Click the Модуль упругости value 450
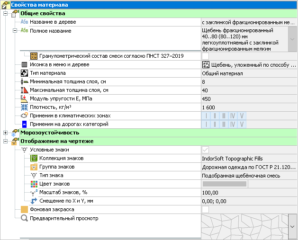This screenshot has height=240, width=298. click(249, 99)
